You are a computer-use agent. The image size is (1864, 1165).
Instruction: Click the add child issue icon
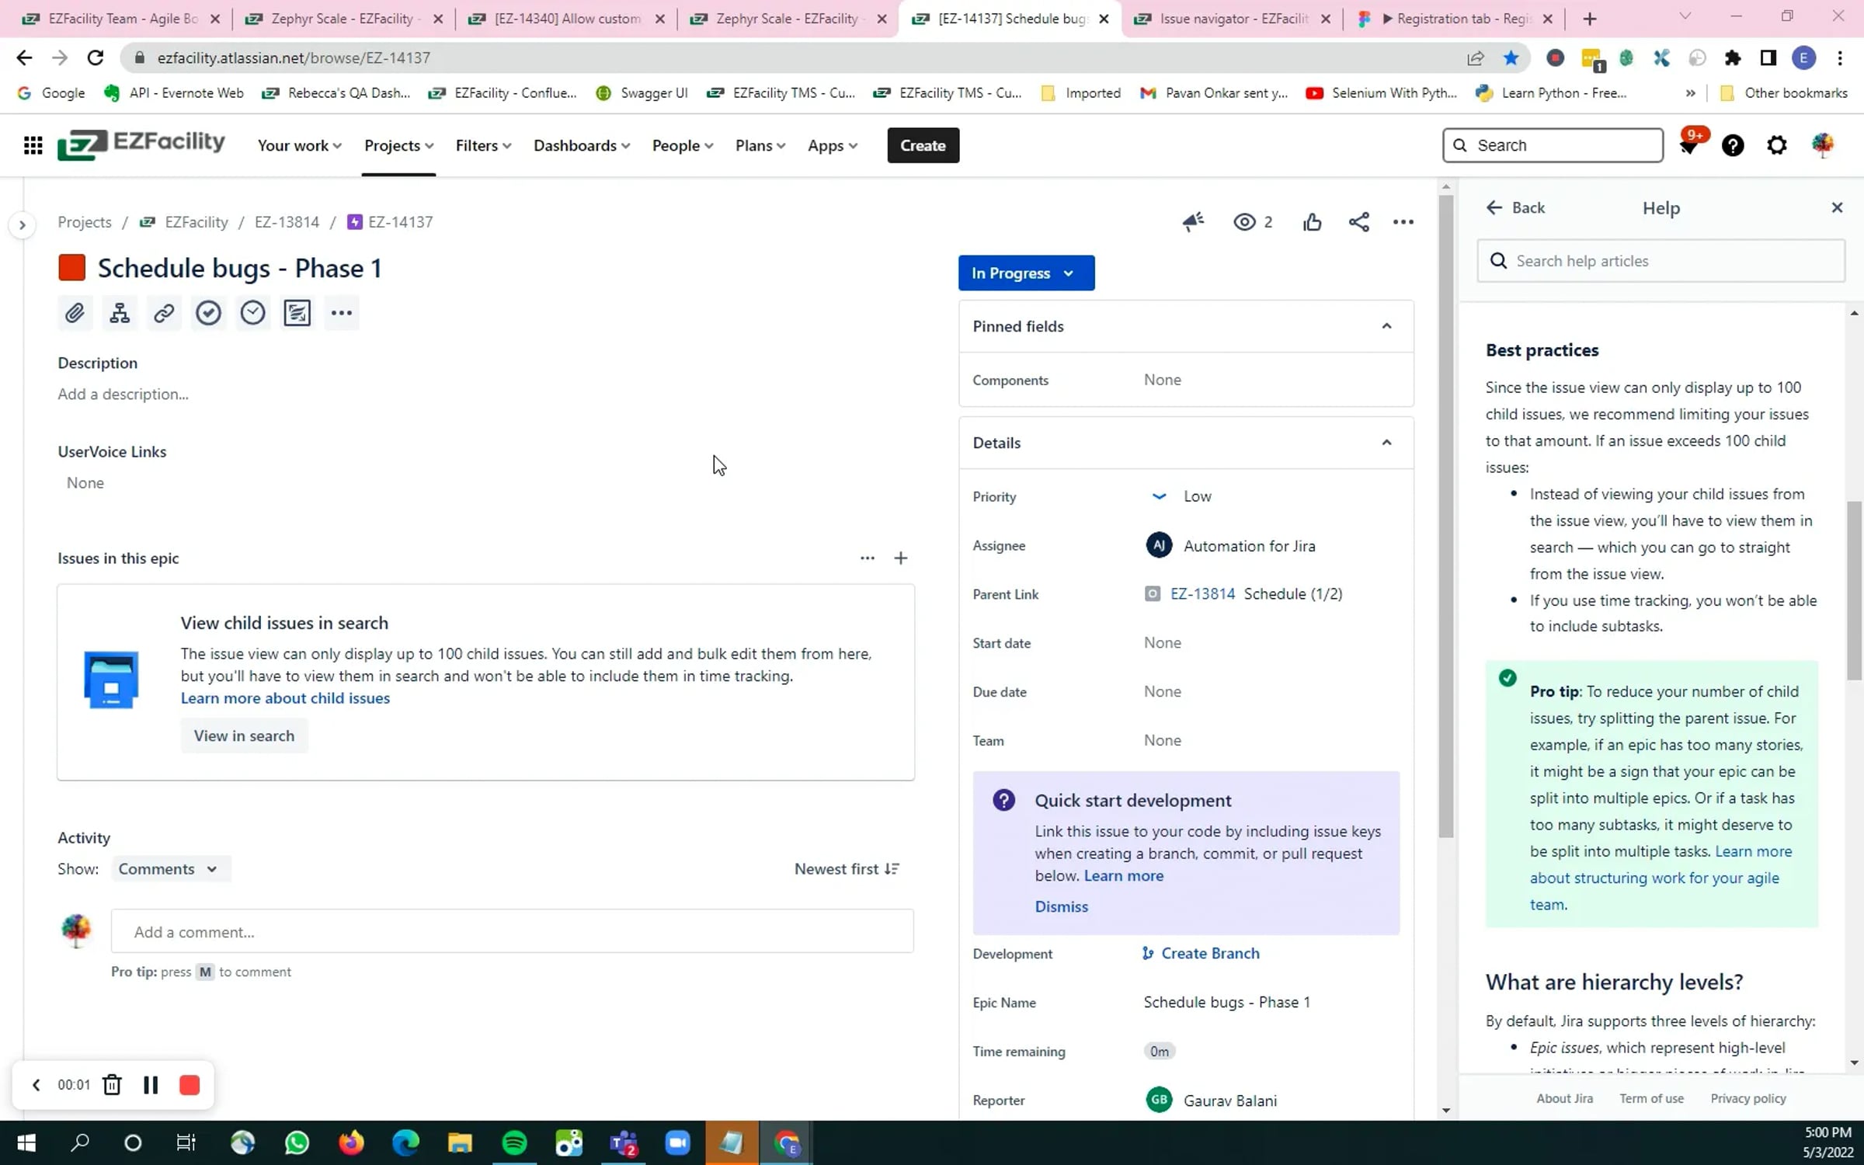120,313
